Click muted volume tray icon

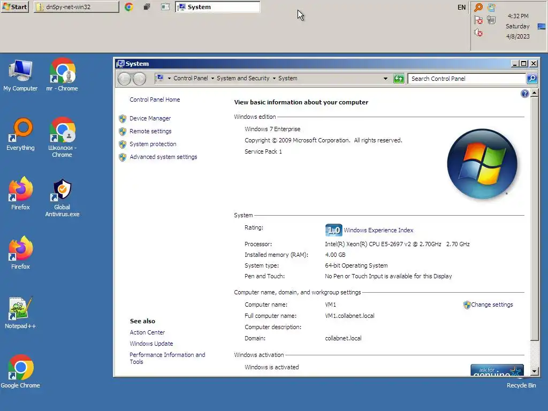(478, 33)
